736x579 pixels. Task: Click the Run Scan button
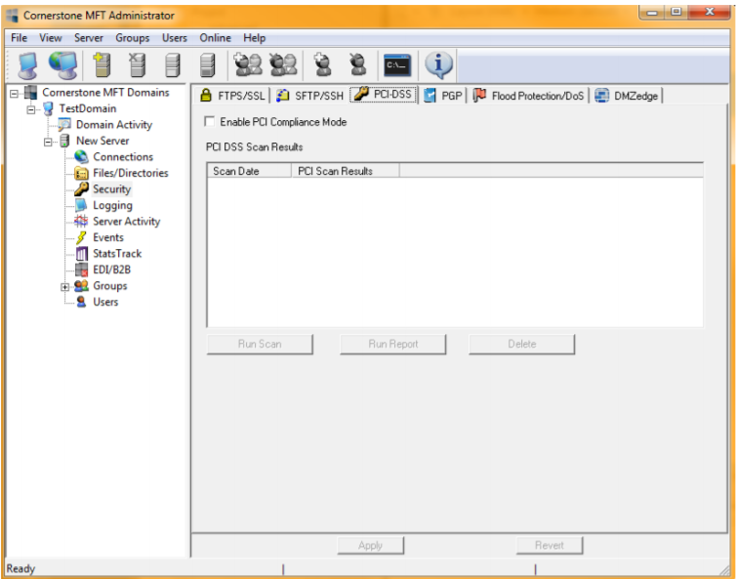[x=260, y=345]
